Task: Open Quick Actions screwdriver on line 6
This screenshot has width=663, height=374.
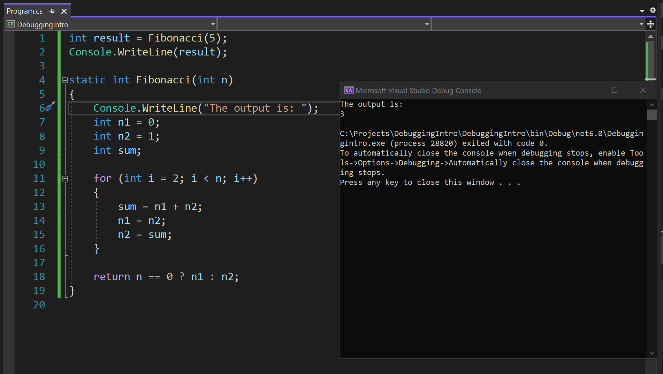Action: pos(51,106)
